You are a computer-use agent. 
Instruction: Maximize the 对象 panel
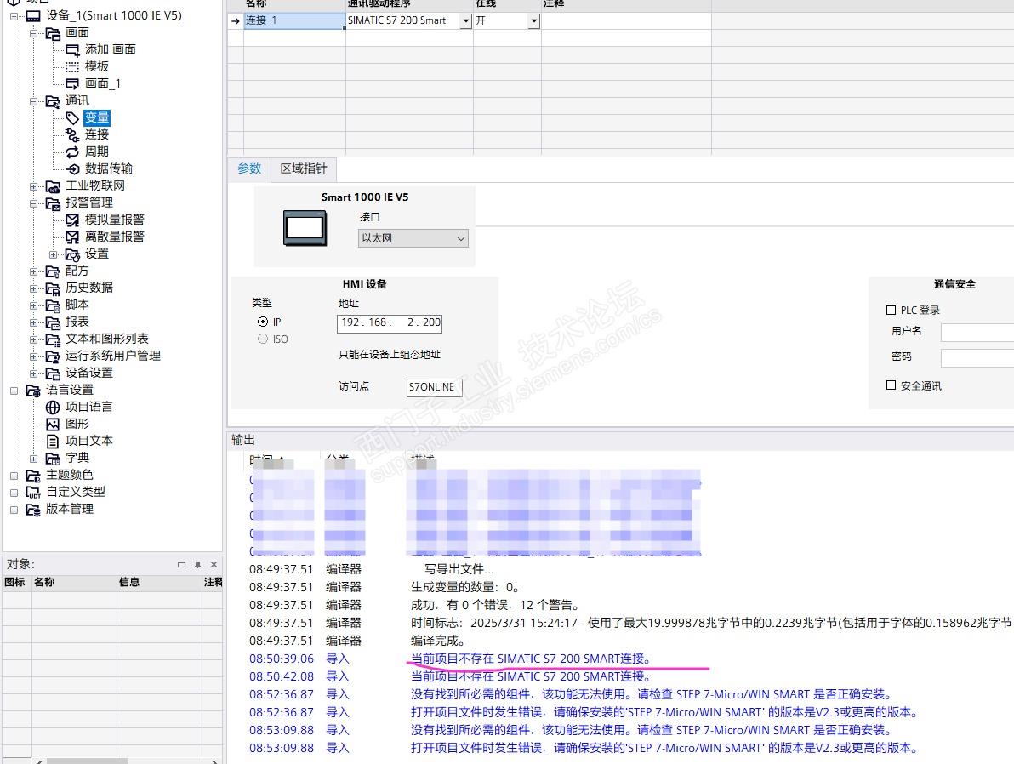click(x=182, y=564)
